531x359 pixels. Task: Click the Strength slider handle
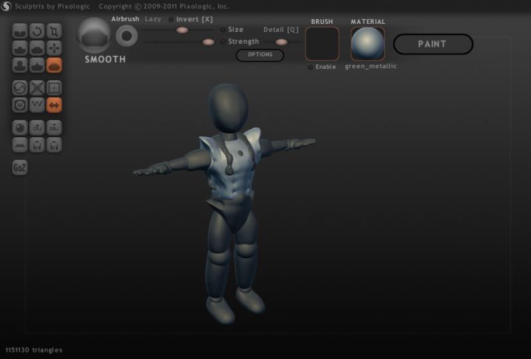[x=208, y=42]
